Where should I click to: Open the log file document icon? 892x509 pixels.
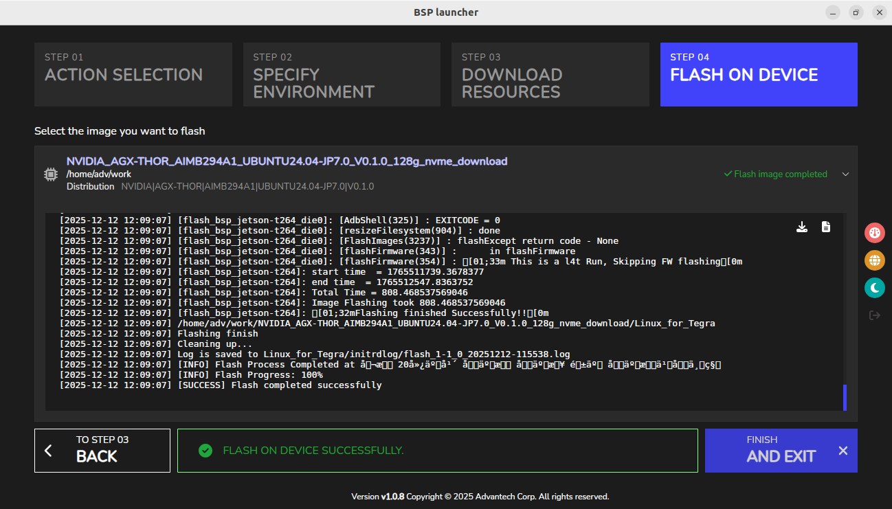coord(826,227)
